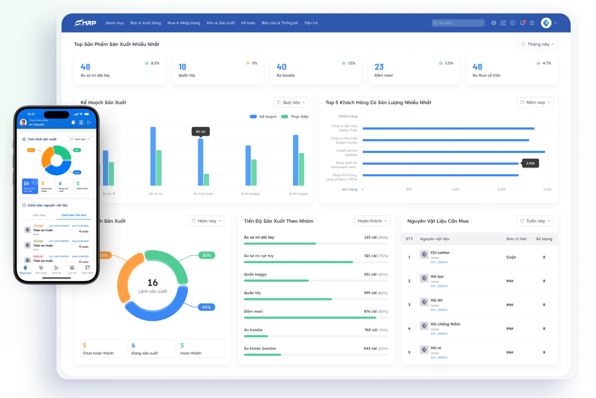Open Lịch SX calendar icon on mobile nav
The image size is (596, 398).
(72, 269)
